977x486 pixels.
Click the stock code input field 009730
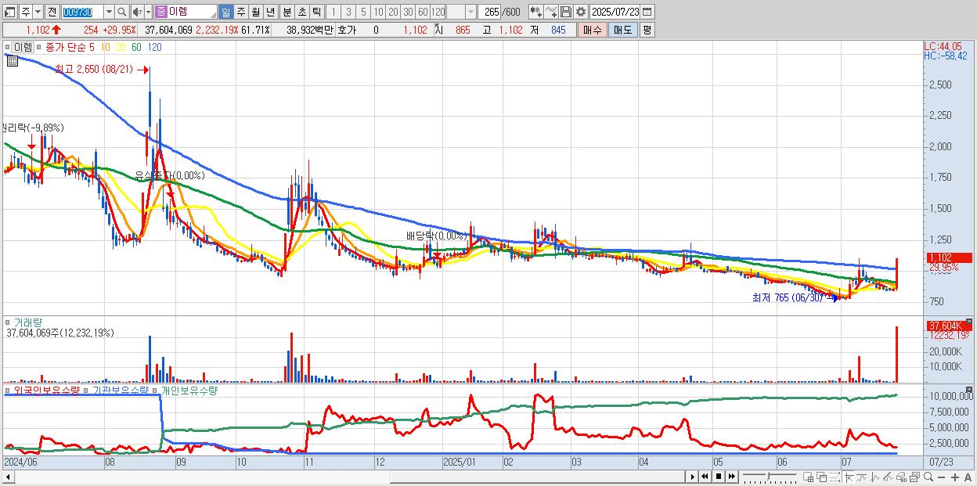[81, 12]
